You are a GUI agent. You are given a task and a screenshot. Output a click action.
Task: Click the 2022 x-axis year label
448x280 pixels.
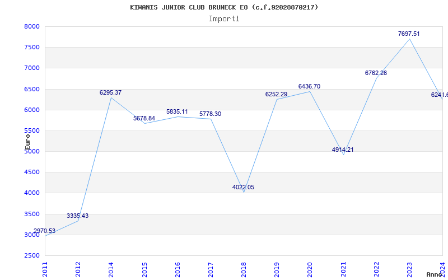click(x=376, y=269)
